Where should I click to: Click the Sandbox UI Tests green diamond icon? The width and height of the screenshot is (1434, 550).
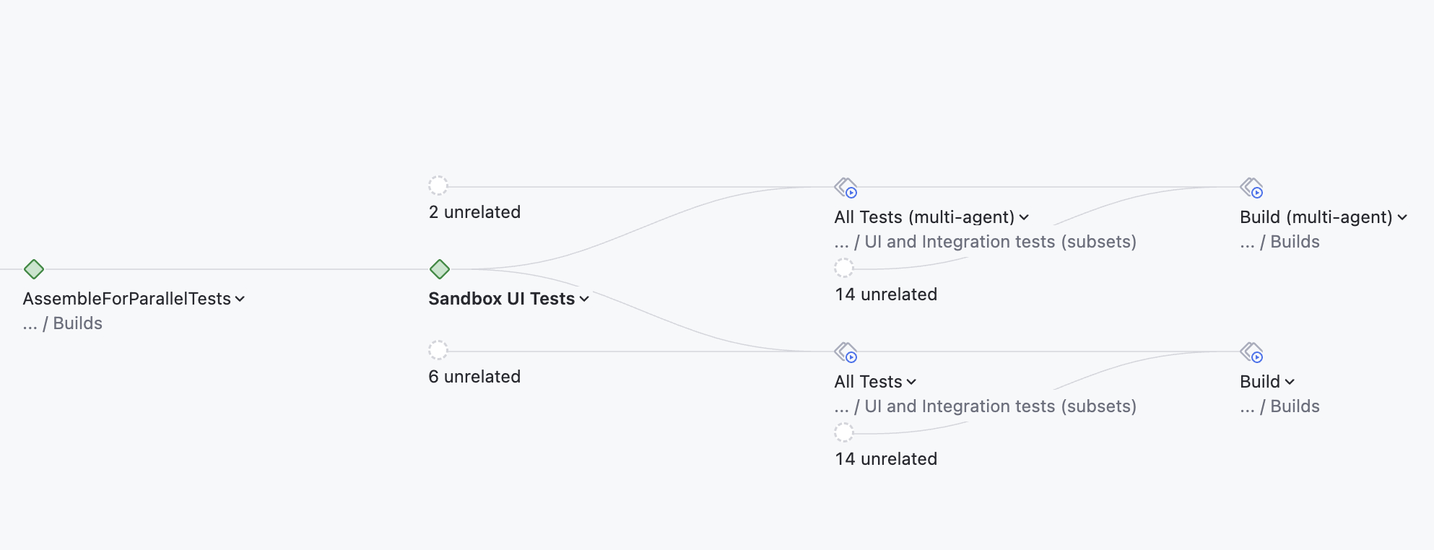point(440,269)
